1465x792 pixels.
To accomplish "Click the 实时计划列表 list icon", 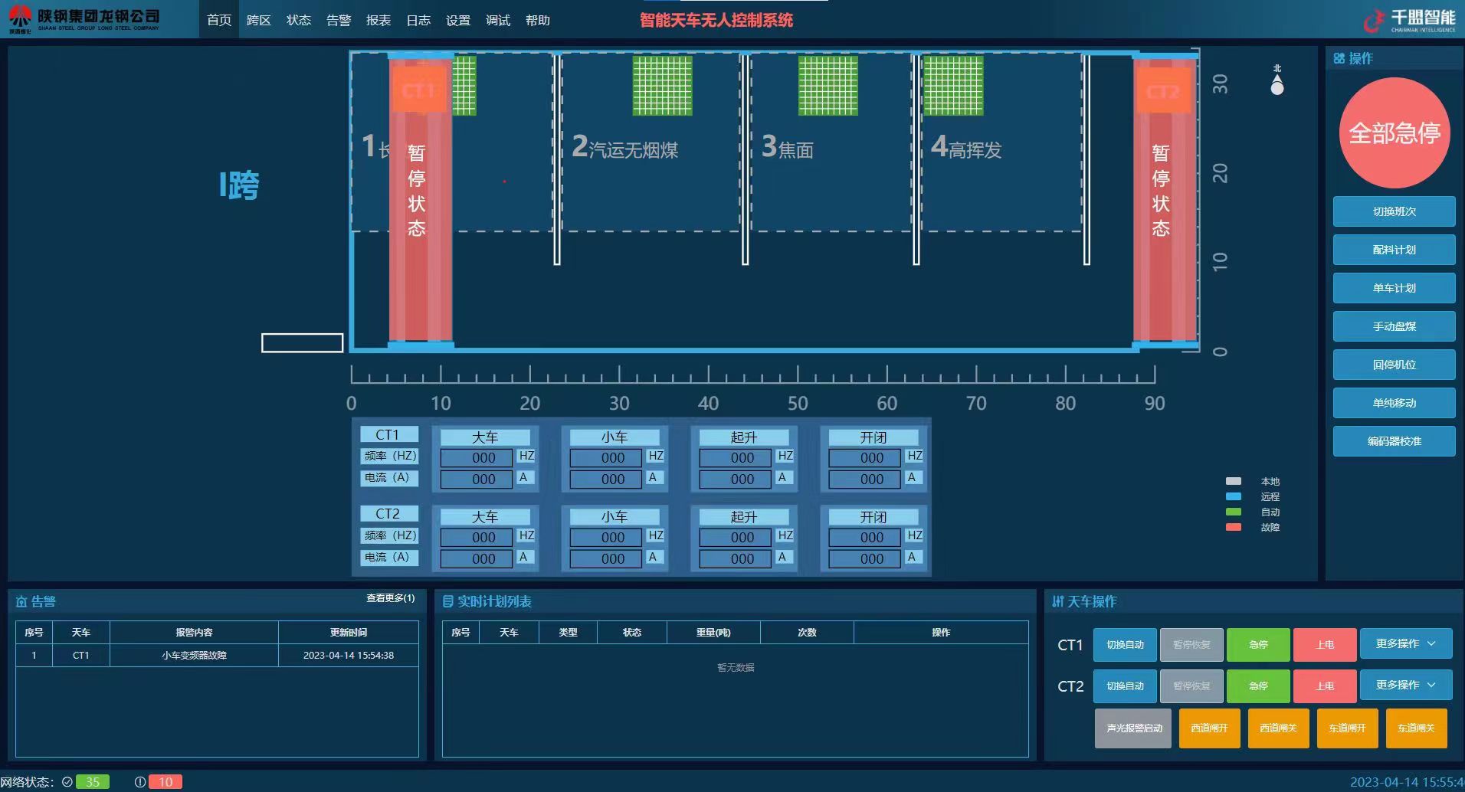I will [448, 601].
